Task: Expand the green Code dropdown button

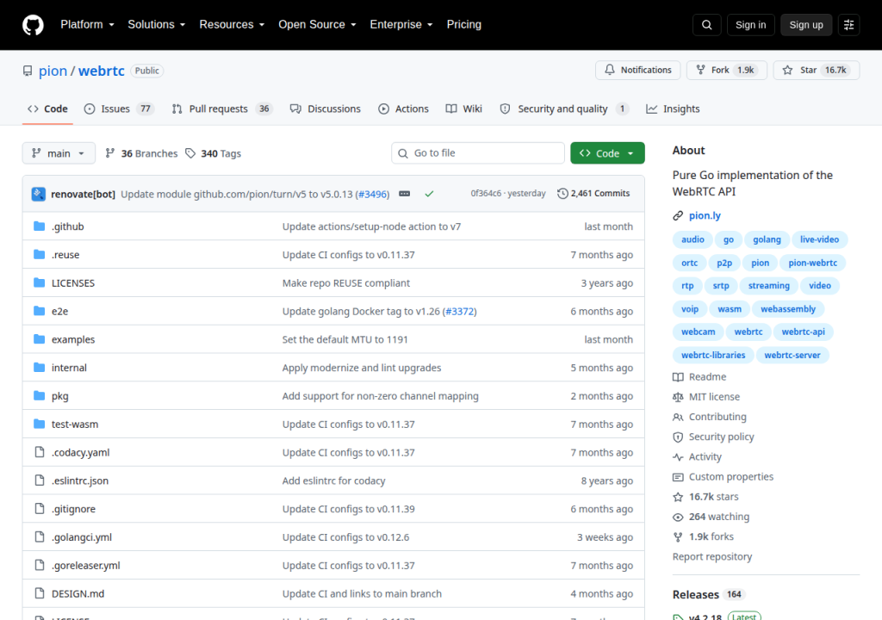Action: (607, 153)
